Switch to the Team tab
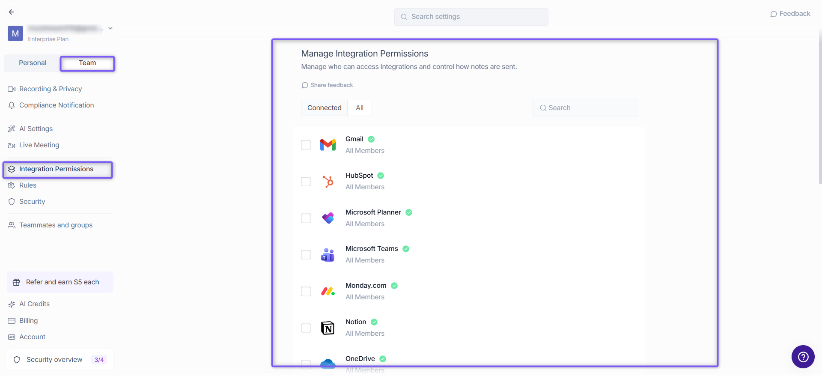 click(87, 63)
